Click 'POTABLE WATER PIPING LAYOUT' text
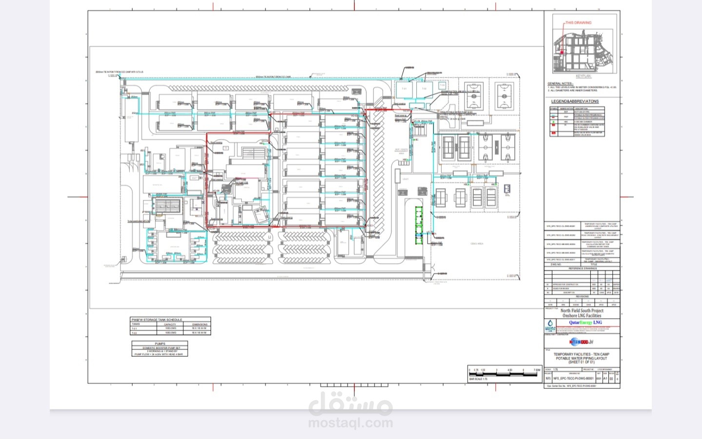This screenshot has height=439, width=702. click(x=582, y=359)
